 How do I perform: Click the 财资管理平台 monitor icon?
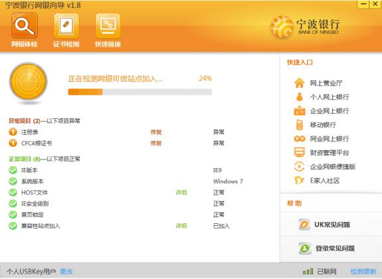pos(300,153)
